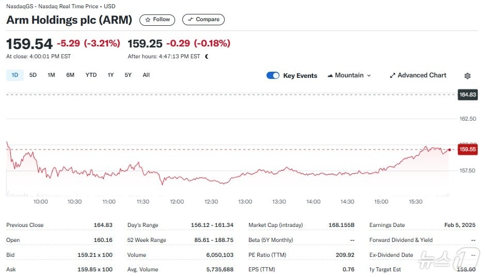Click the Forward Dividend & Yield label

click(x=401, y=240)
